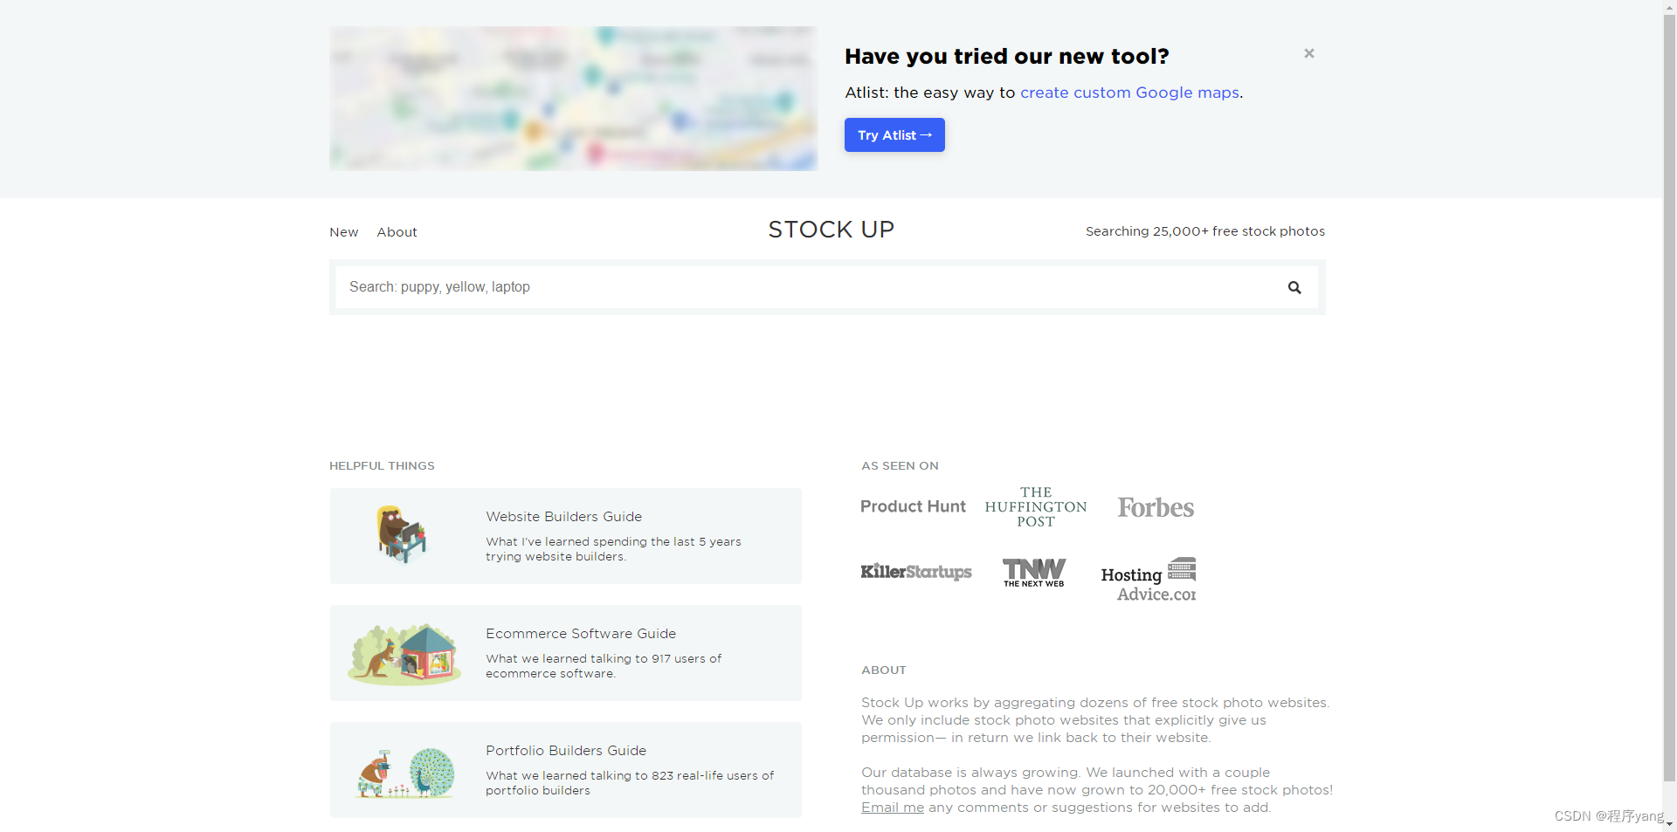This screenshot has width=1677, height=832.
Task: Click the 'HELPFUL THINGS' heading
Action: (382, 466)
